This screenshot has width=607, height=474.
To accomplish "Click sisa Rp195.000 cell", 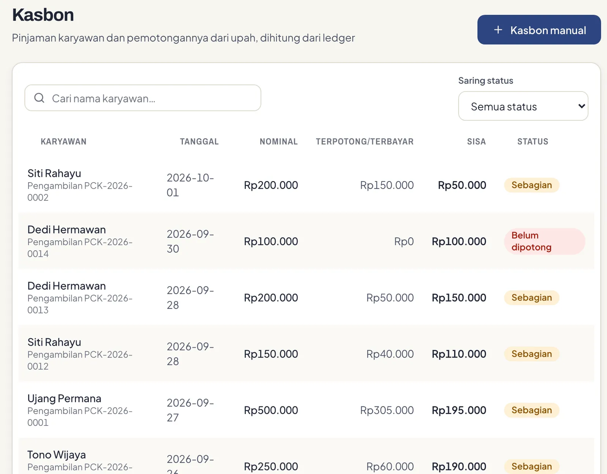I will pyautogui.click(x=459, y=410).
